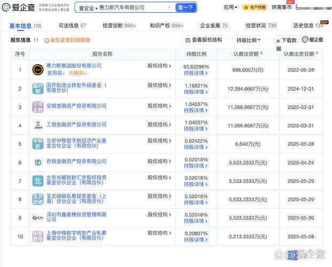Click the 北 logo icon in row 7
The image size is (332, 267).
click(x=38, y=181)
